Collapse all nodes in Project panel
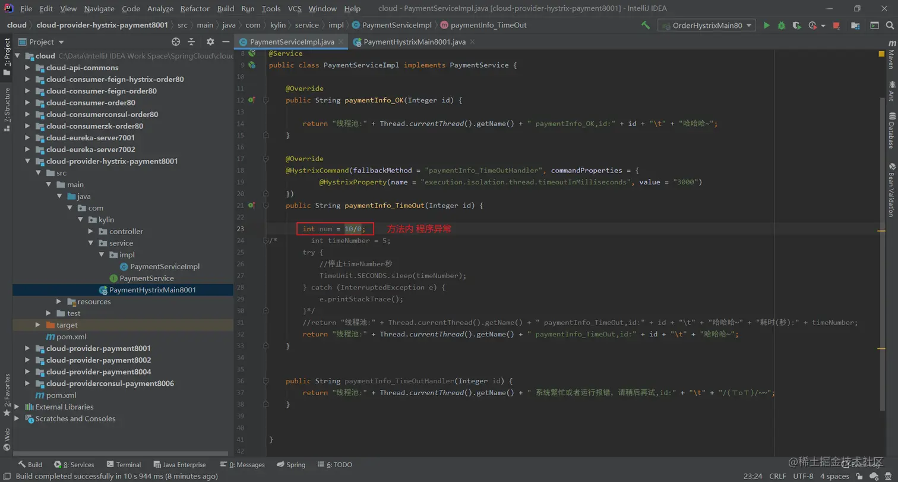Screen dimensions: 898x482 tap(191, 42)
